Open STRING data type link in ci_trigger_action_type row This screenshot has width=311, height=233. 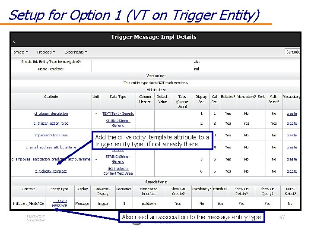(118, 123)
